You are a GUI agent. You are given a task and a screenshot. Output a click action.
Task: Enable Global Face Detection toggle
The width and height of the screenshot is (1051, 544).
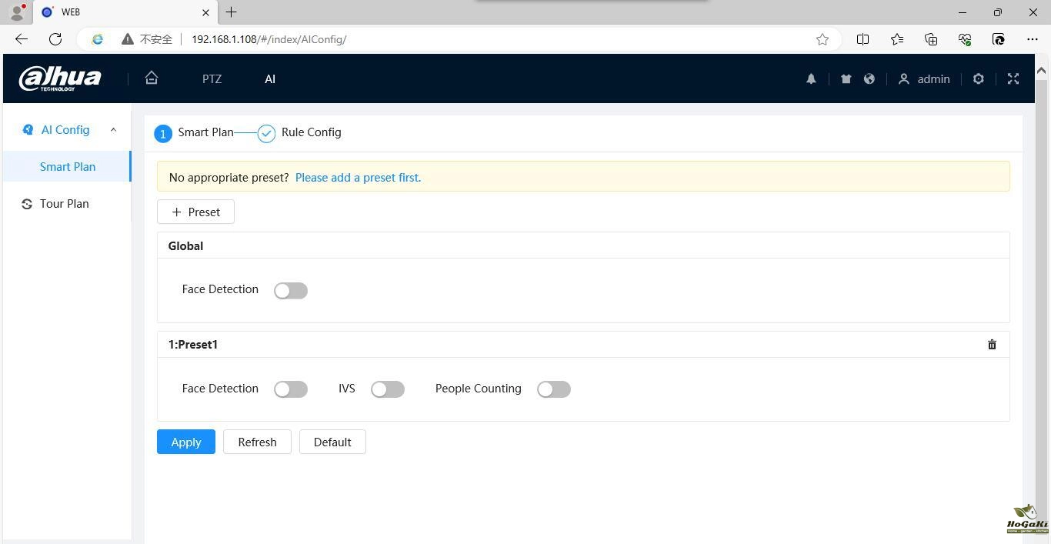tap(291, 291)
